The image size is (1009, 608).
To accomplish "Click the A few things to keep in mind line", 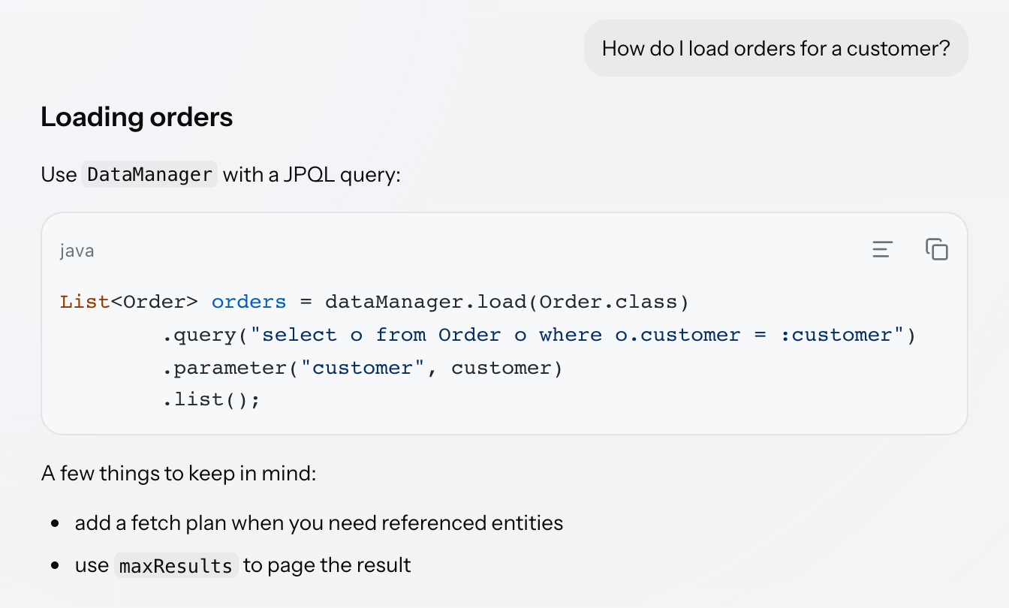I will [179, 474].
